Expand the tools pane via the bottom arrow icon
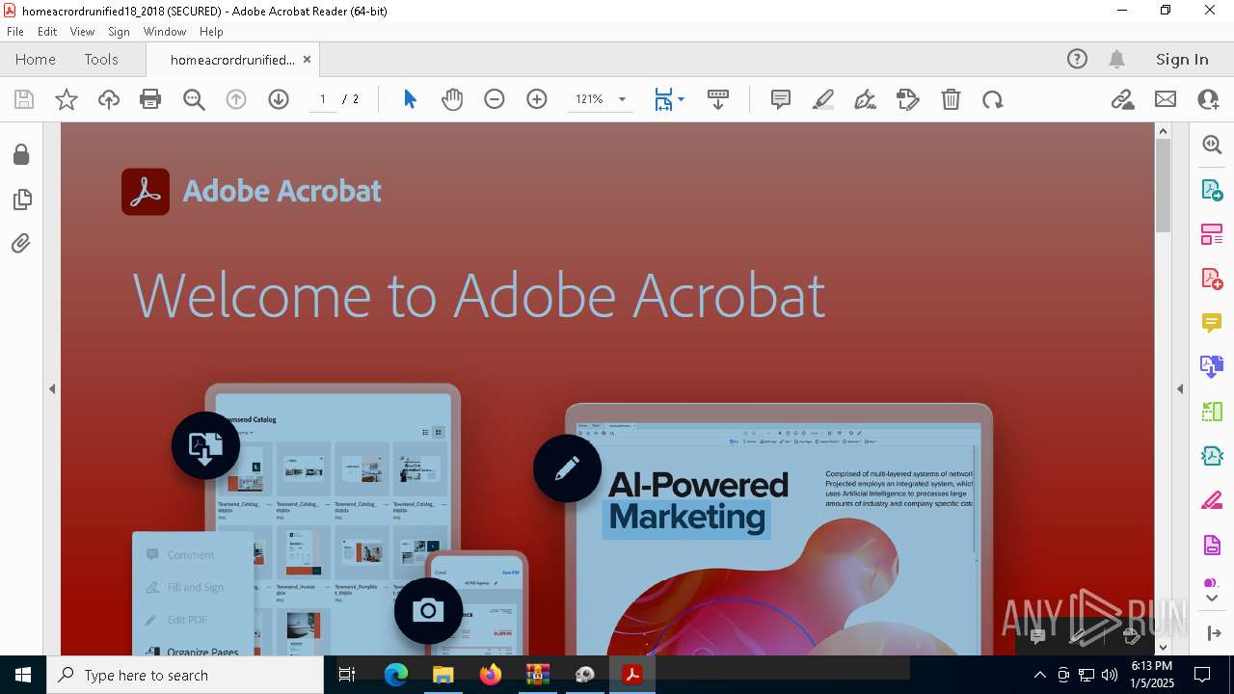 (1213, 633)
